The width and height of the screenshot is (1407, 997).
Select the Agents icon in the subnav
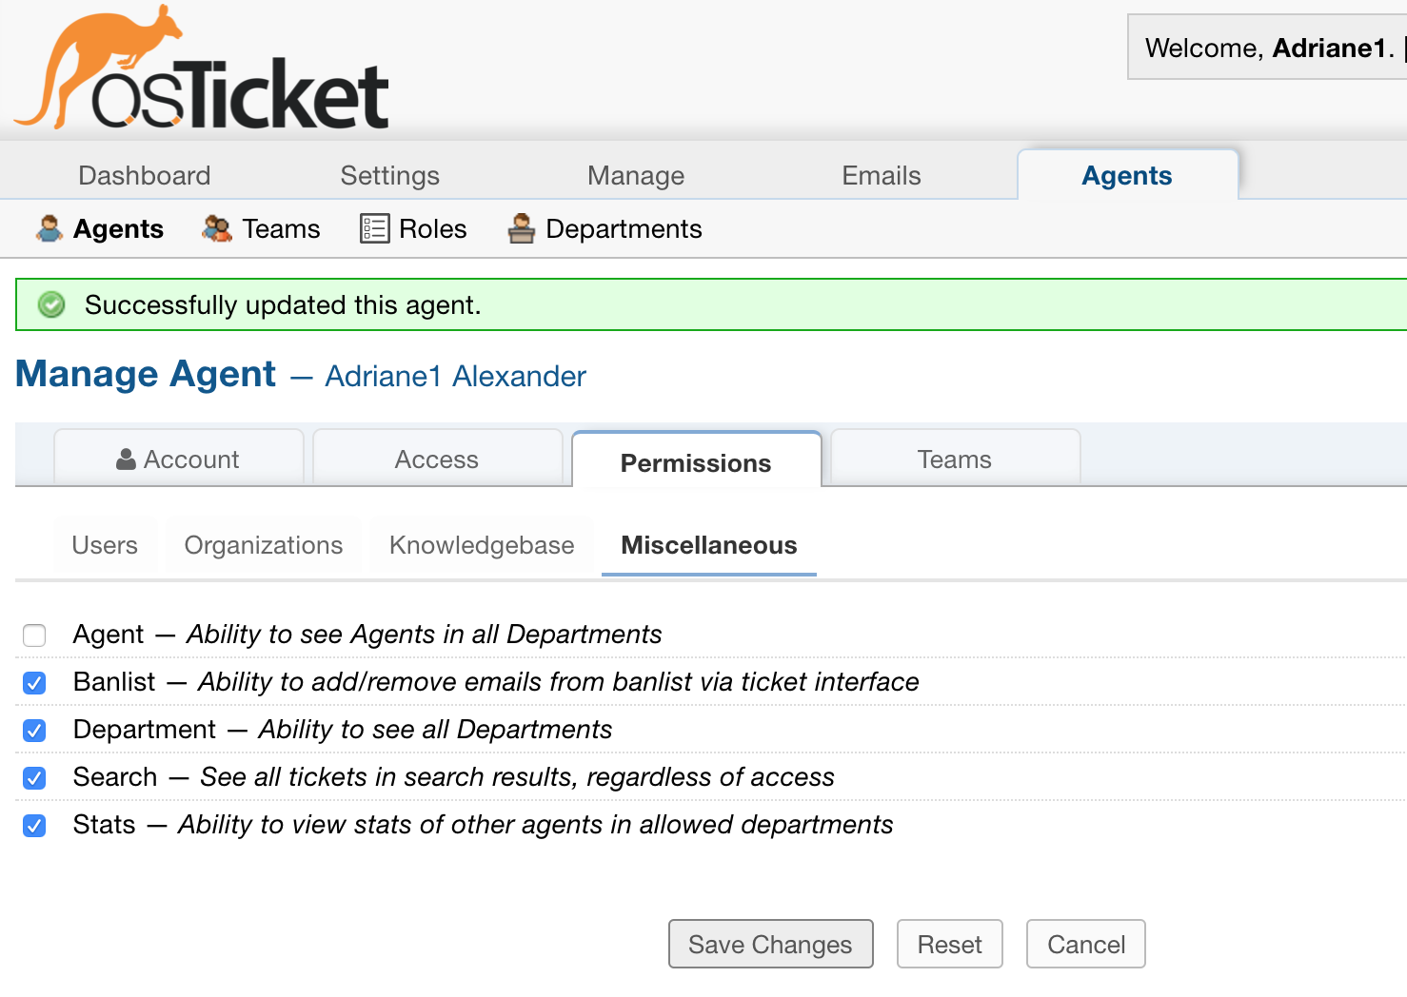pyautogui.click(x=47, y=228)
